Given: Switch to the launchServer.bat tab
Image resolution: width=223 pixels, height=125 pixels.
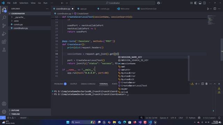Looking at the screenshot, I should [x=148, y=9].
